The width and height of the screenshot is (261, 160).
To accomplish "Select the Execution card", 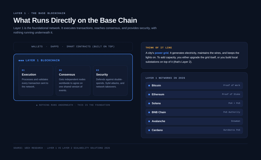I will coord(36,80).
